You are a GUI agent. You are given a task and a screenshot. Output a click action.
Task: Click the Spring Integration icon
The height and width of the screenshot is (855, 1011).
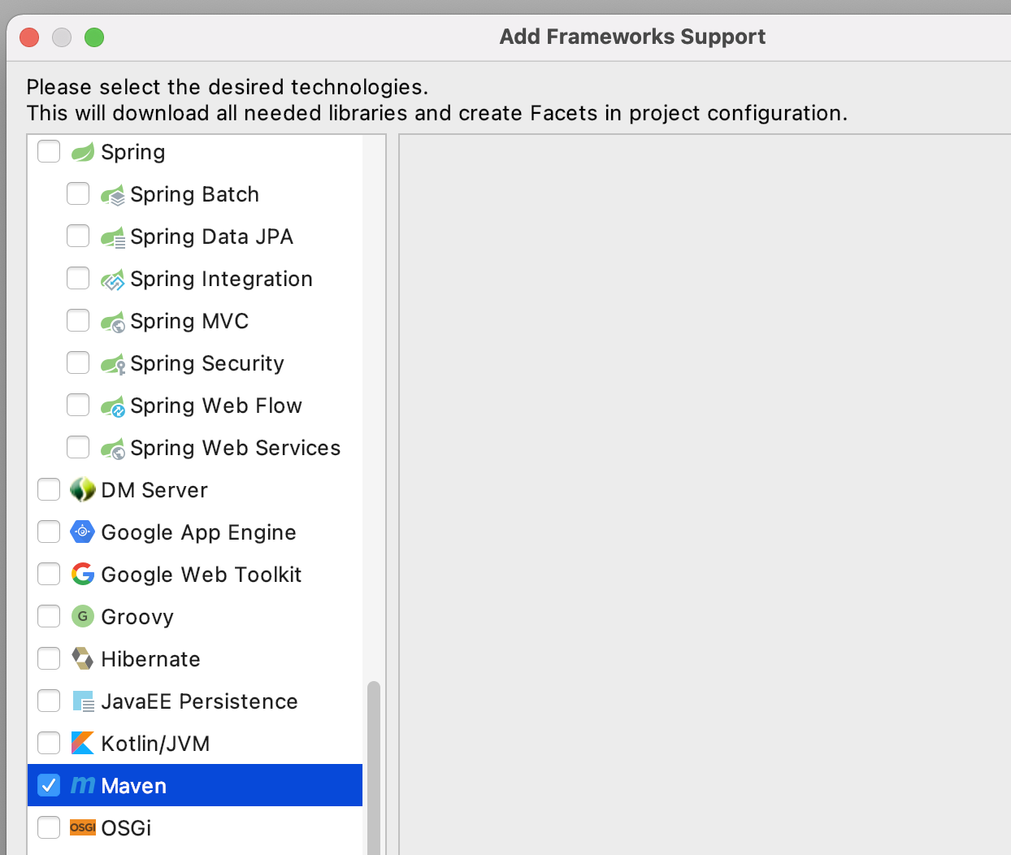click(112, 280)
